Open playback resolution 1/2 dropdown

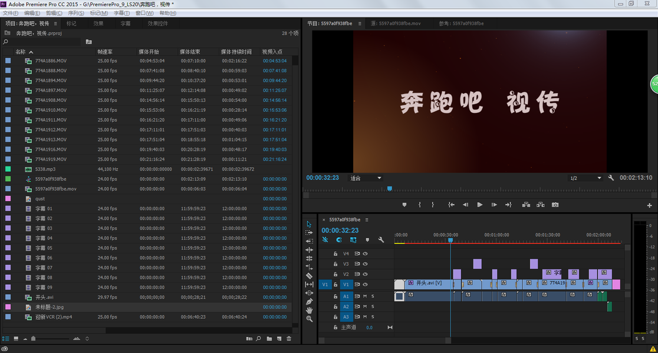click(585, 178)
